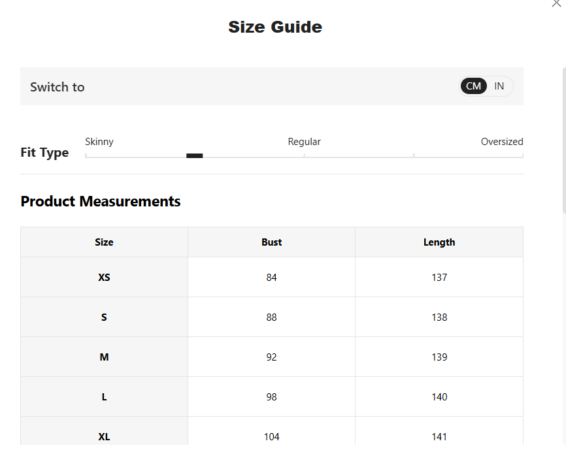The image size is (566, 469).
Task: Select the M size row label
Action: (104, 357)
